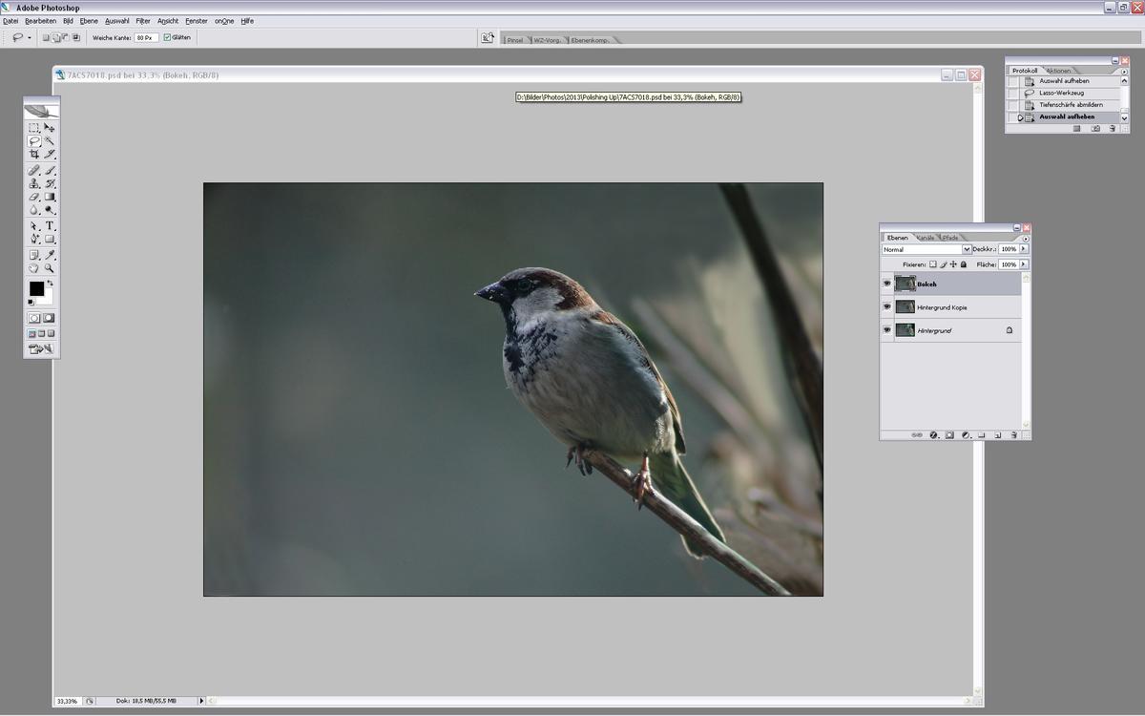Open the Filter menu
1145x716 pixels.
[x=143, y=21]
